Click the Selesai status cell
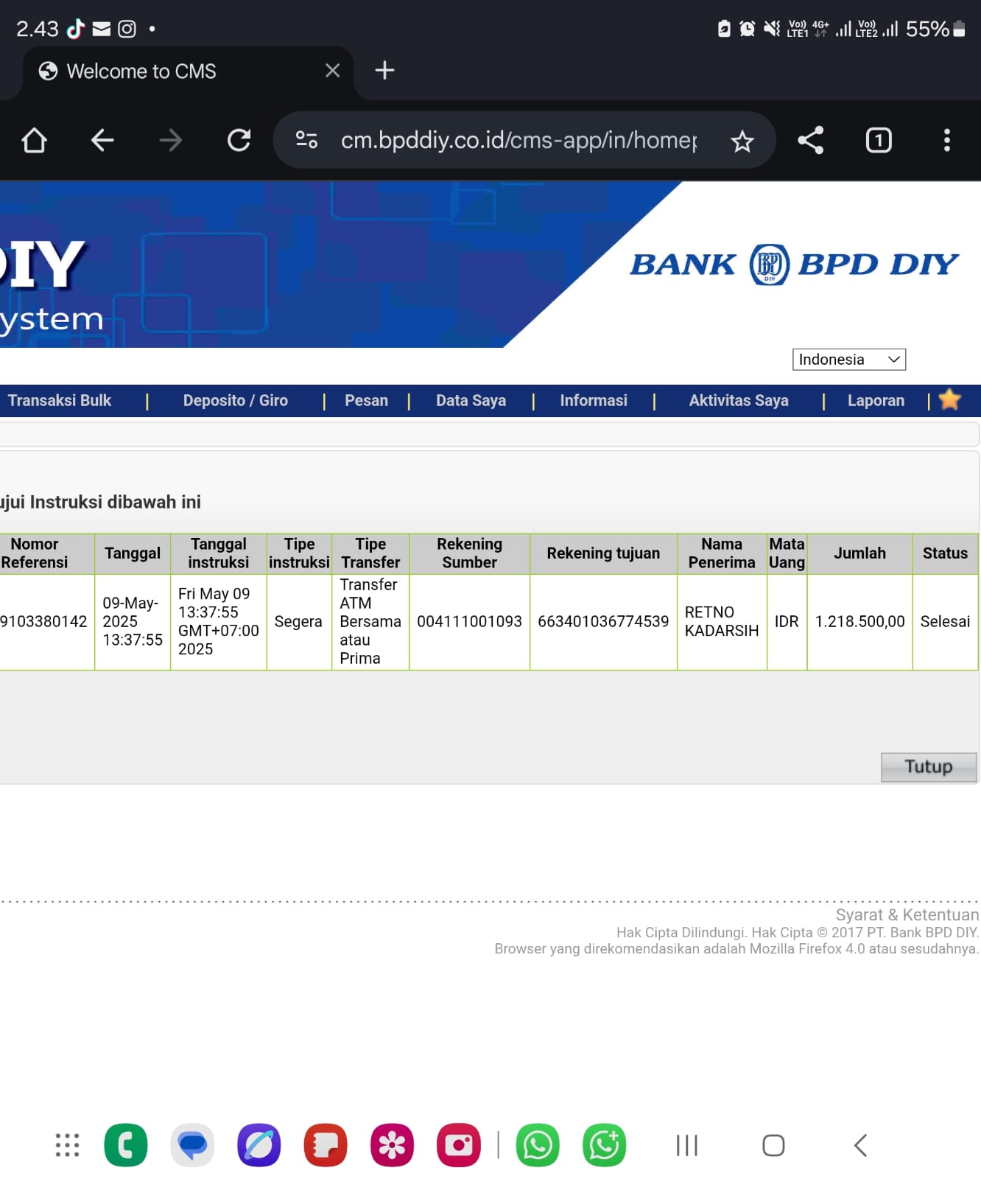Viewport: 981px width, 1179px height. [x=945, y=621]
